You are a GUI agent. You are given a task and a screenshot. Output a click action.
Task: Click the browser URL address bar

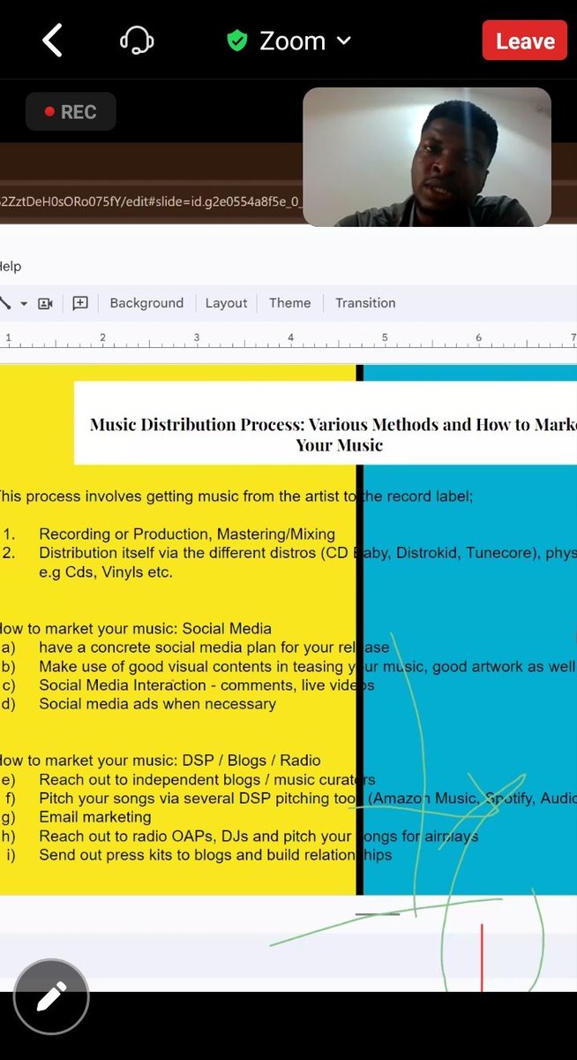tap(152, 203)
